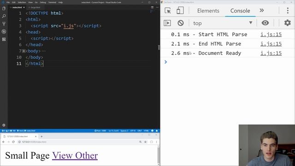Switch to the Console tab in DevTools
The width and height of the screenshot is (295, 166).
(x=240, y=11)
